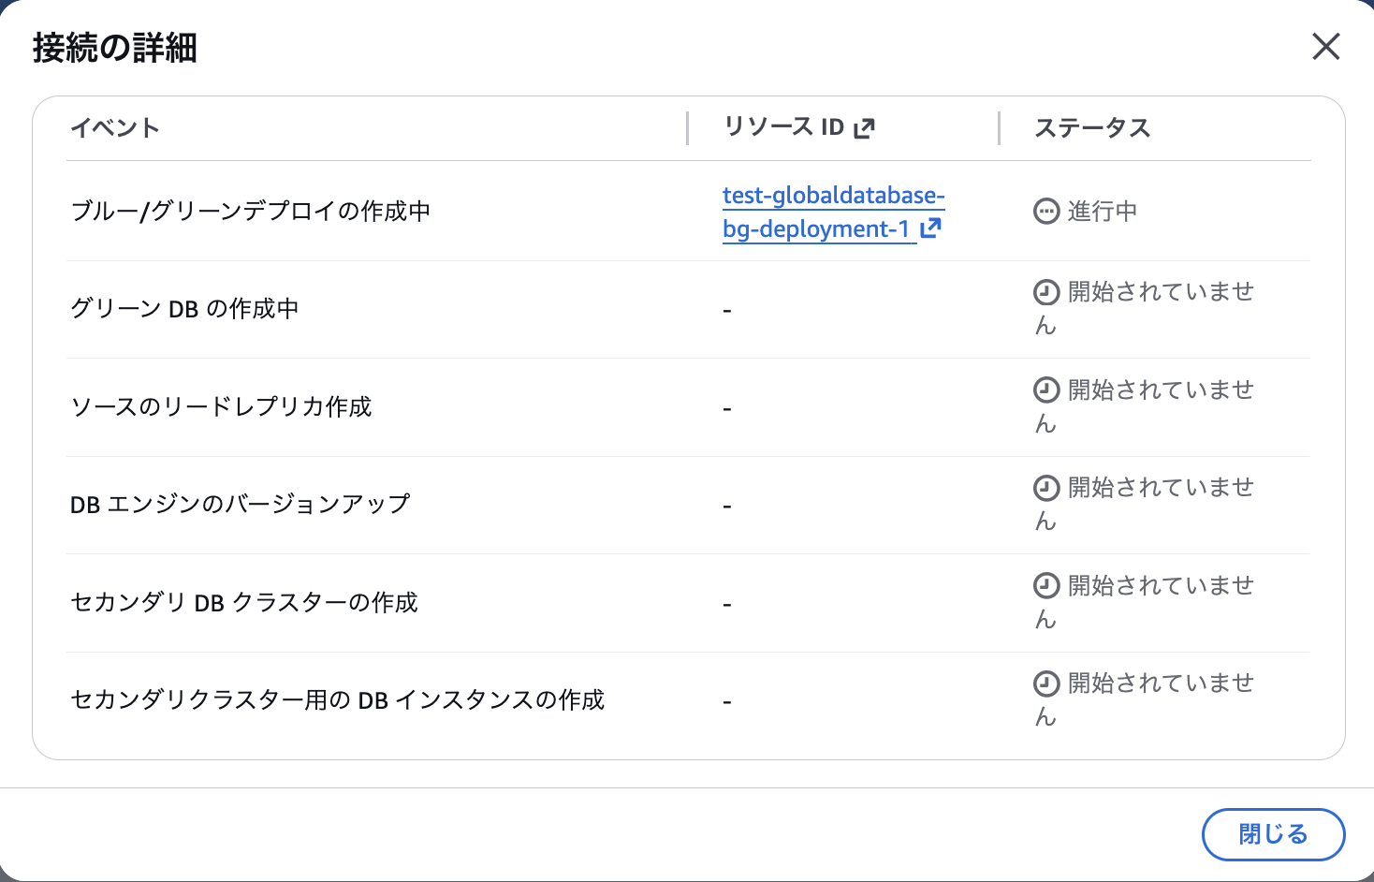Click external link icon in リソース ID header
Image resolution: width=1374 pixels, height=882 pixels.
[864, 128]
